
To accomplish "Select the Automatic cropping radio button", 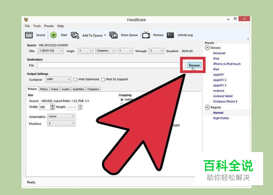I will click(122, 100).
